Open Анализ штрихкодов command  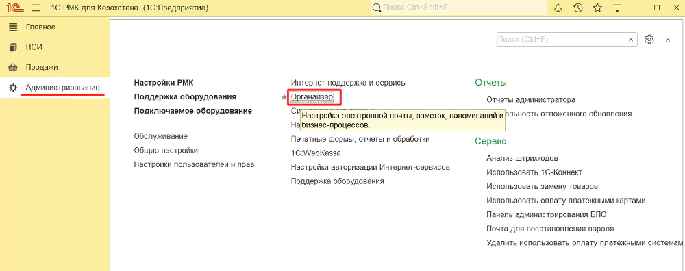point(522,158)
